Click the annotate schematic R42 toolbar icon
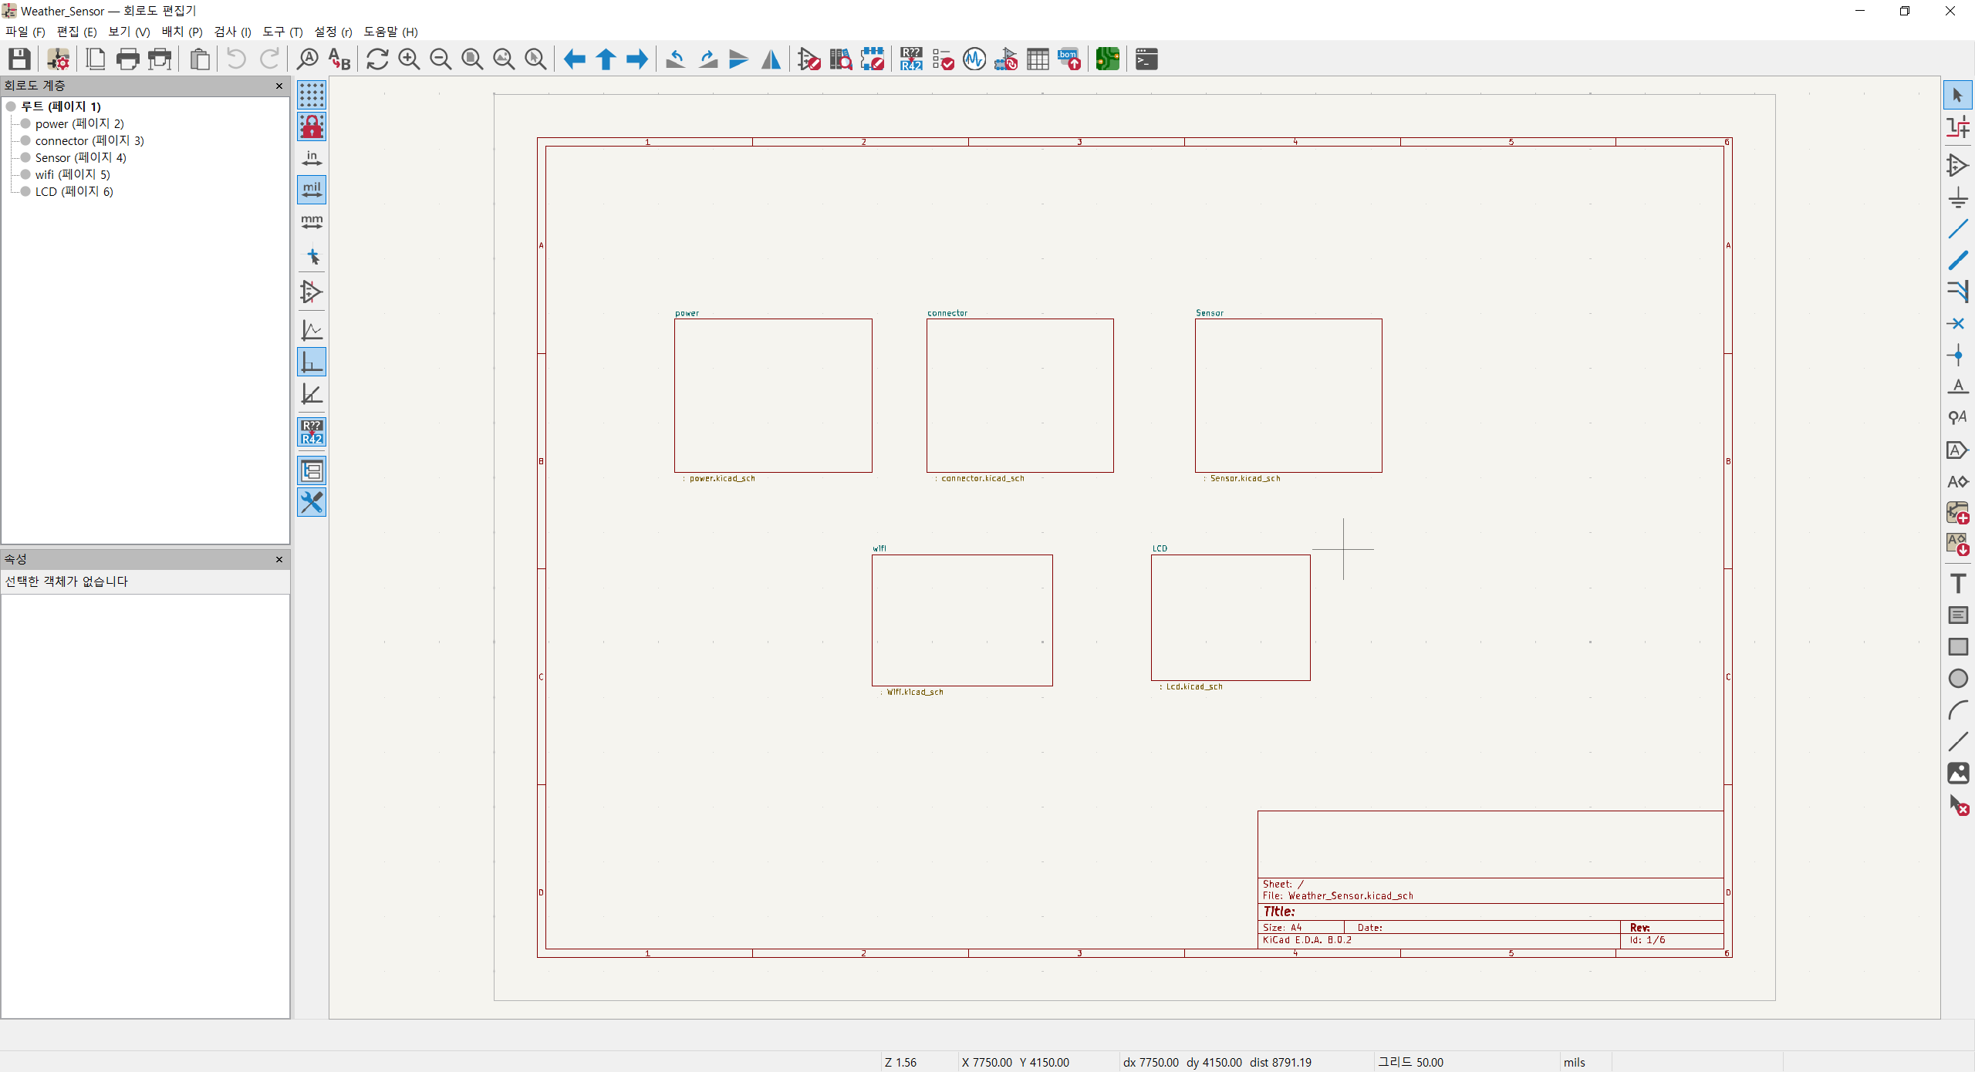Screen dimensions: 1975x1072 911,59
